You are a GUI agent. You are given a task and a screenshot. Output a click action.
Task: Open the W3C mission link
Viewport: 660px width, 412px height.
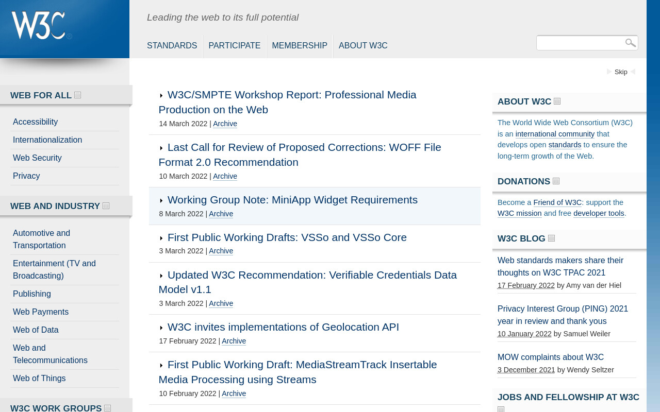(x=520, y=213)
